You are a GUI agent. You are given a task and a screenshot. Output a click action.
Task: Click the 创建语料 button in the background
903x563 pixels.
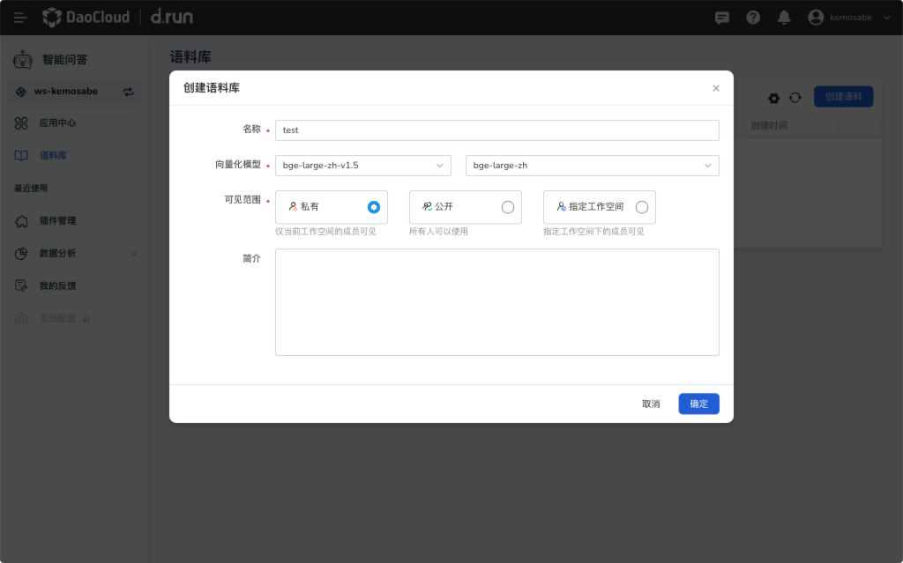click(843, 97)
